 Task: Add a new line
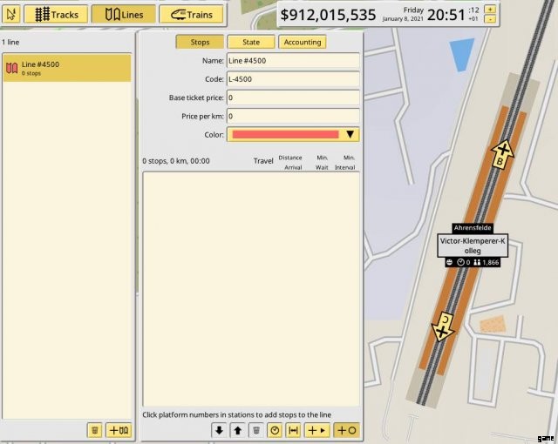click(119, 430)
